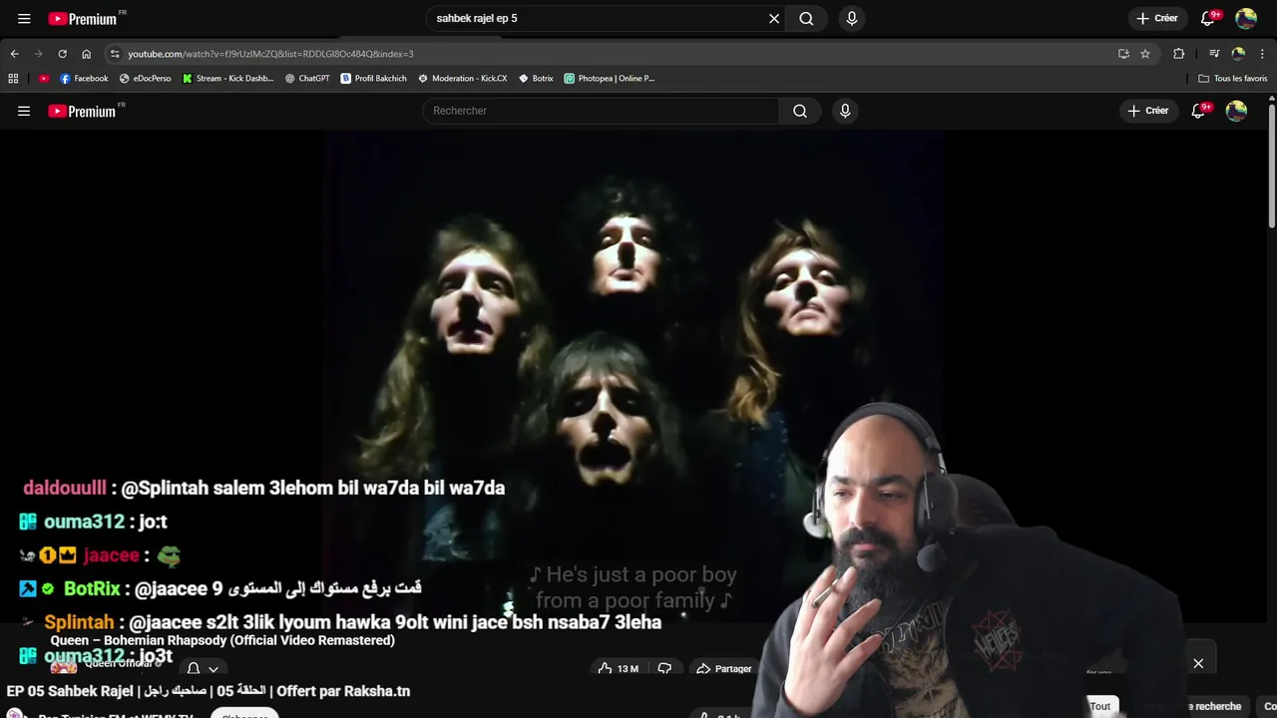The image size is (1277, 718).
Task: Open the Facebook bookmark
Action: 84,78
